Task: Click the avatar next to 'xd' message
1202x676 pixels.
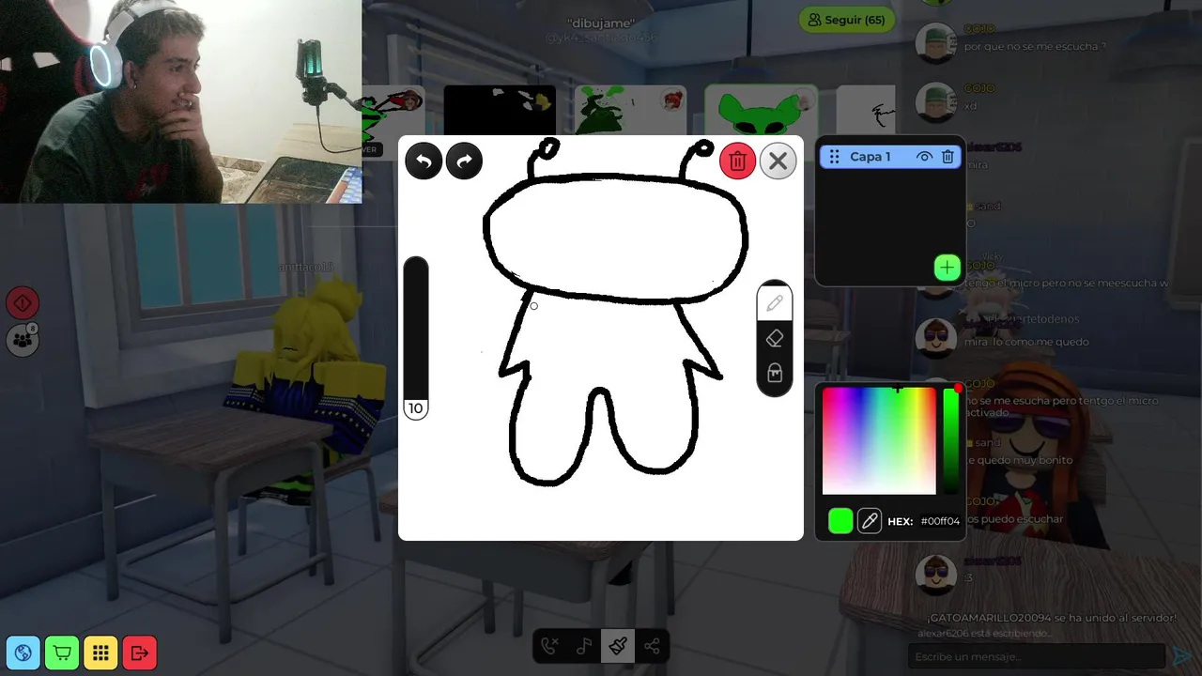Action: coord(936,101)
